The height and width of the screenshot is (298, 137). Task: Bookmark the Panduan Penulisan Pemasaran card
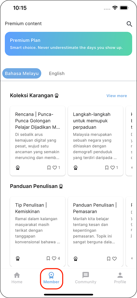109,259
